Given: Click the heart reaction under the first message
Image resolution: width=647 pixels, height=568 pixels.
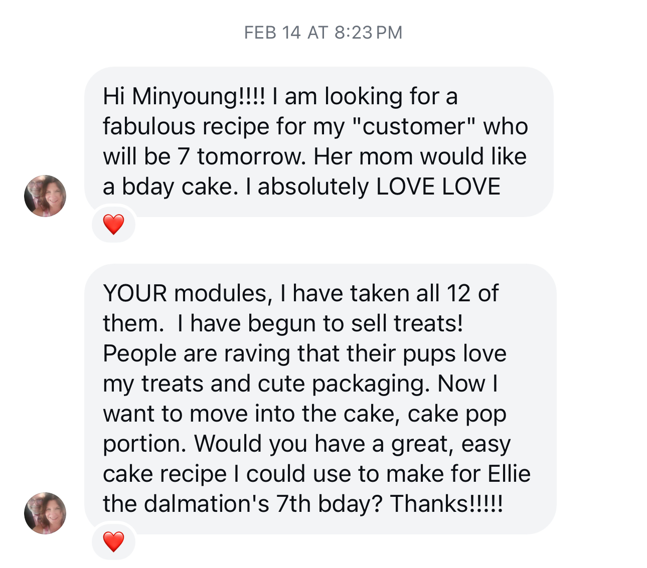Looking at the screenshot, I should [x=113, y=224].
